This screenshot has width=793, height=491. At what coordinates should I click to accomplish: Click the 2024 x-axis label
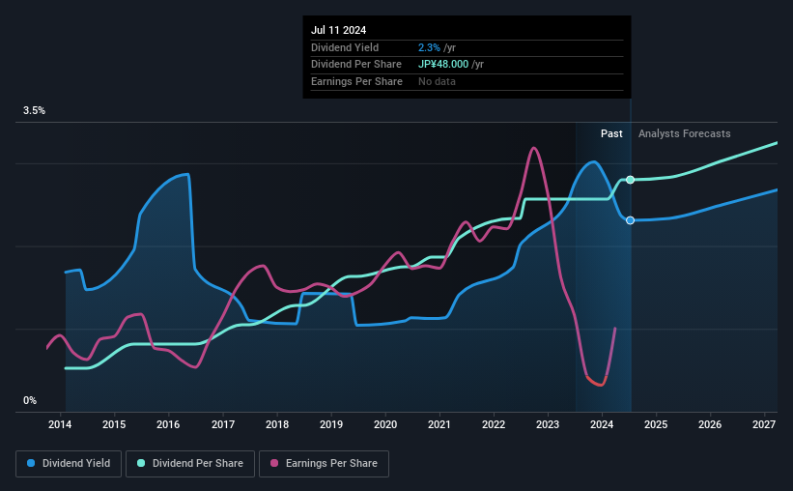602,424
